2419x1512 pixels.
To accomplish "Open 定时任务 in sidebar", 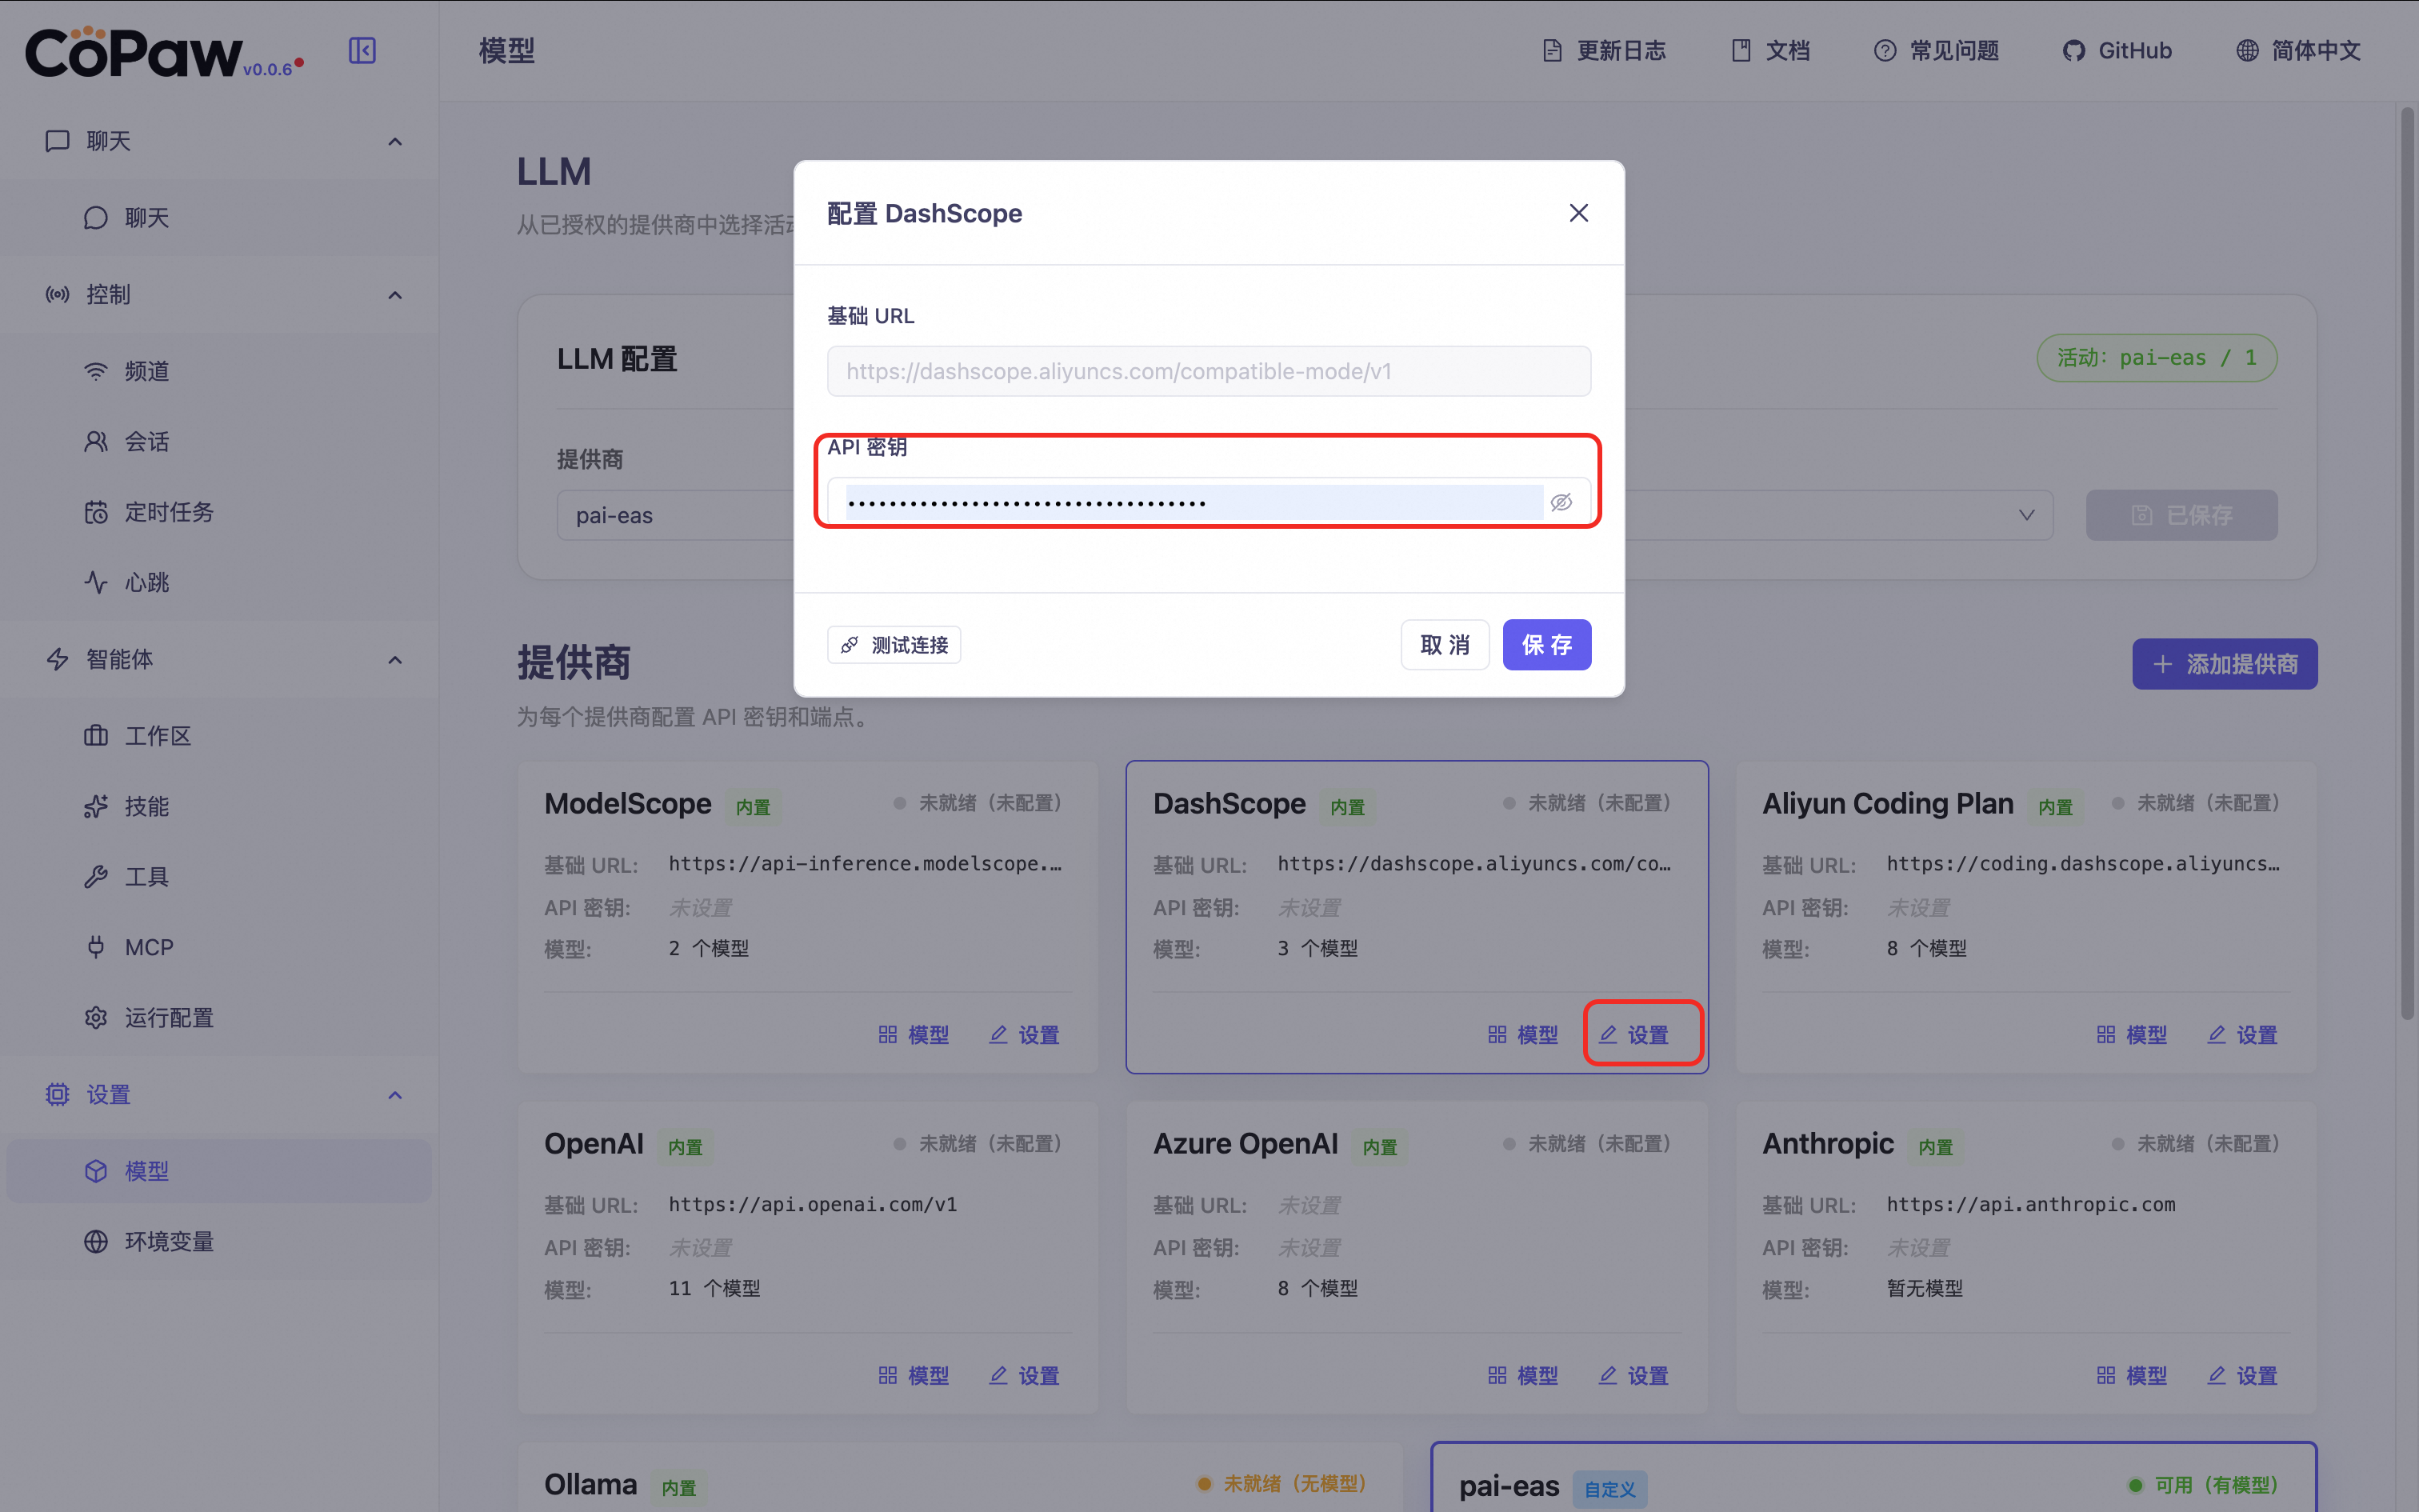I will [x=168, y=512].
